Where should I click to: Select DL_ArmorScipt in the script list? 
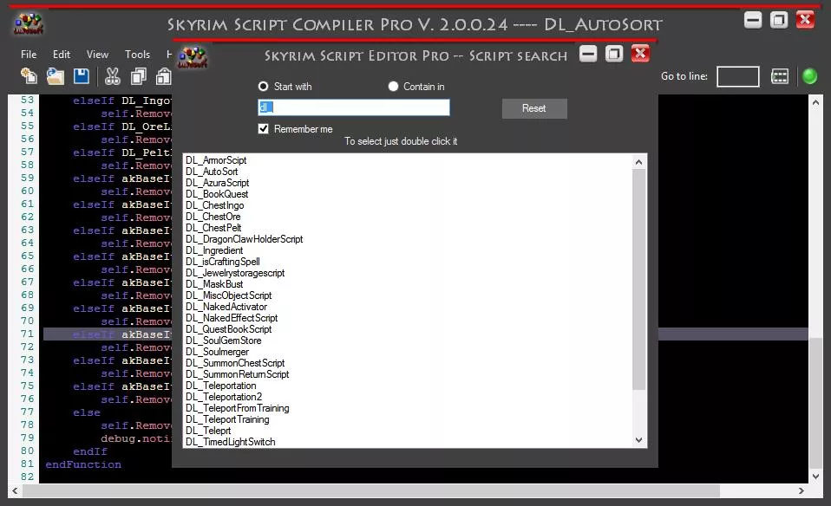pos(216,160)
